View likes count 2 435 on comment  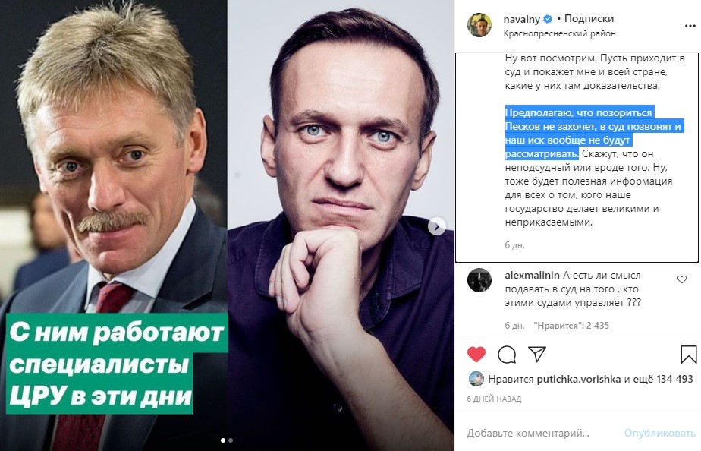tap(571, 325)
